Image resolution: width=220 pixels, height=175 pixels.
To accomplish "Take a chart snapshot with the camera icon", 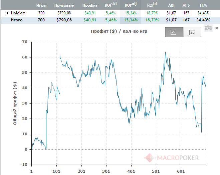I will click(x=208, y=28).
